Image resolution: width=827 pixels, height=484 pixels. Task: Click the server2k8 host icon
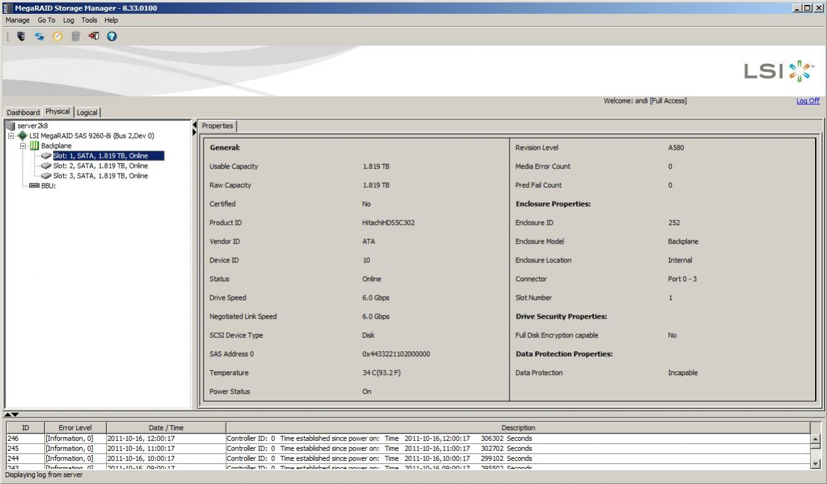pos(11,126)
